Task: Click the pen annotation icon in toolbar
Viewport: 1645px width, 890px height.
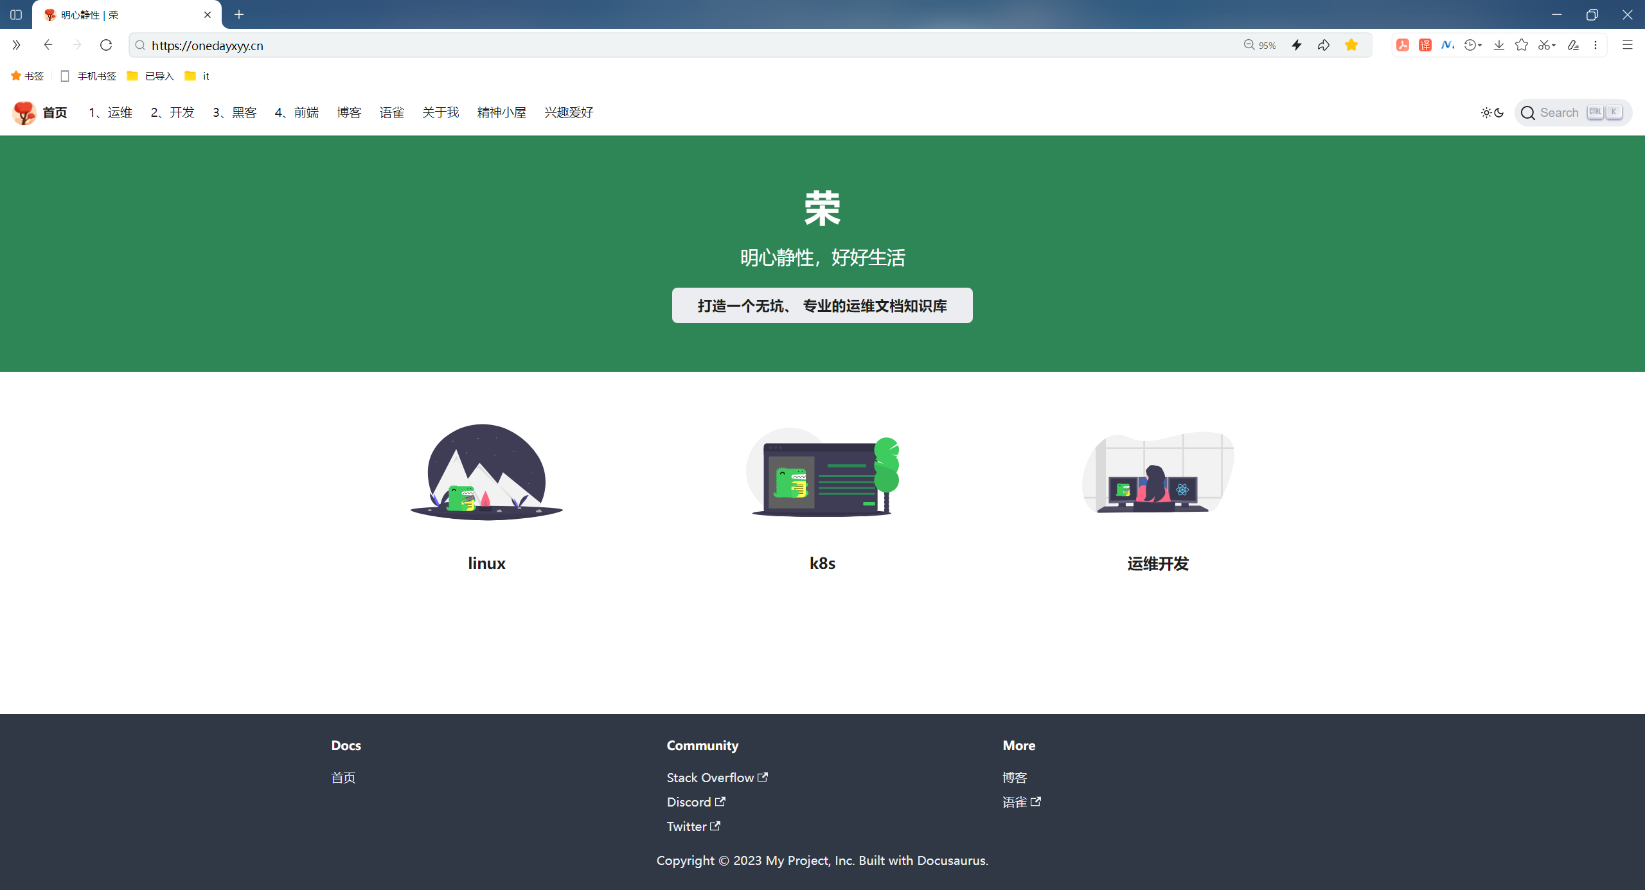Action: 1573,45
